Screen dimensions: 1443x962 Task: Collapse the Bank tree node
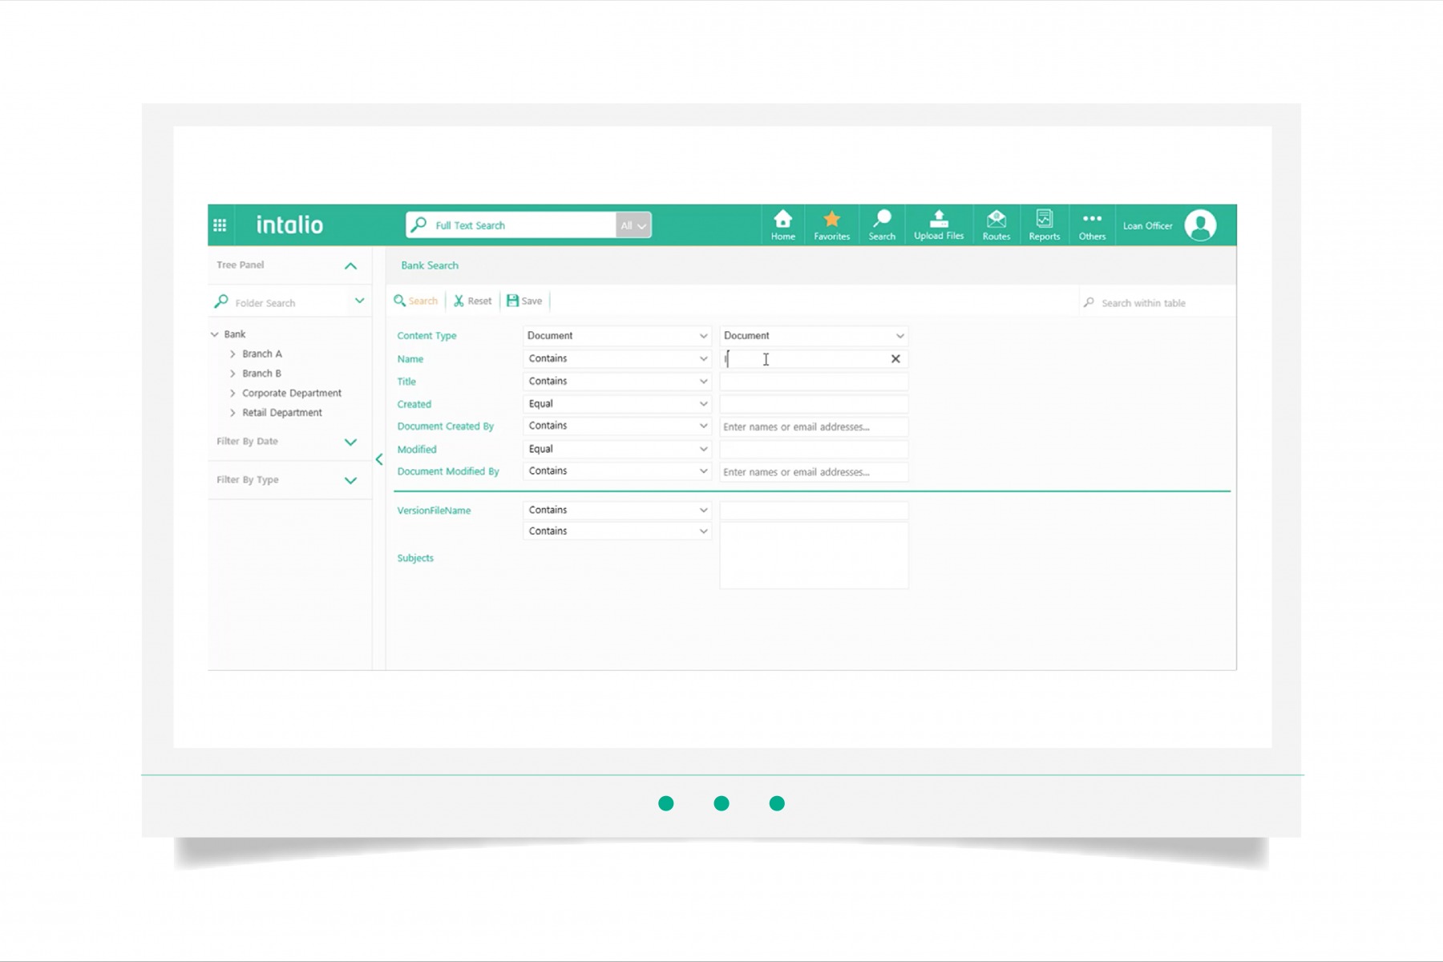pyautogui.click(x=214, y=334)
